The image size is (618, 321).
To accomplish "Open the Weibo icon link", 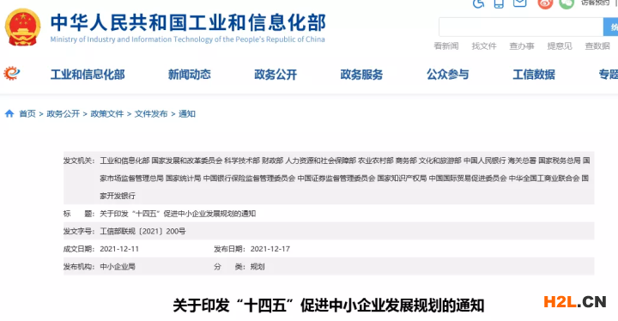I will (545, 3).
